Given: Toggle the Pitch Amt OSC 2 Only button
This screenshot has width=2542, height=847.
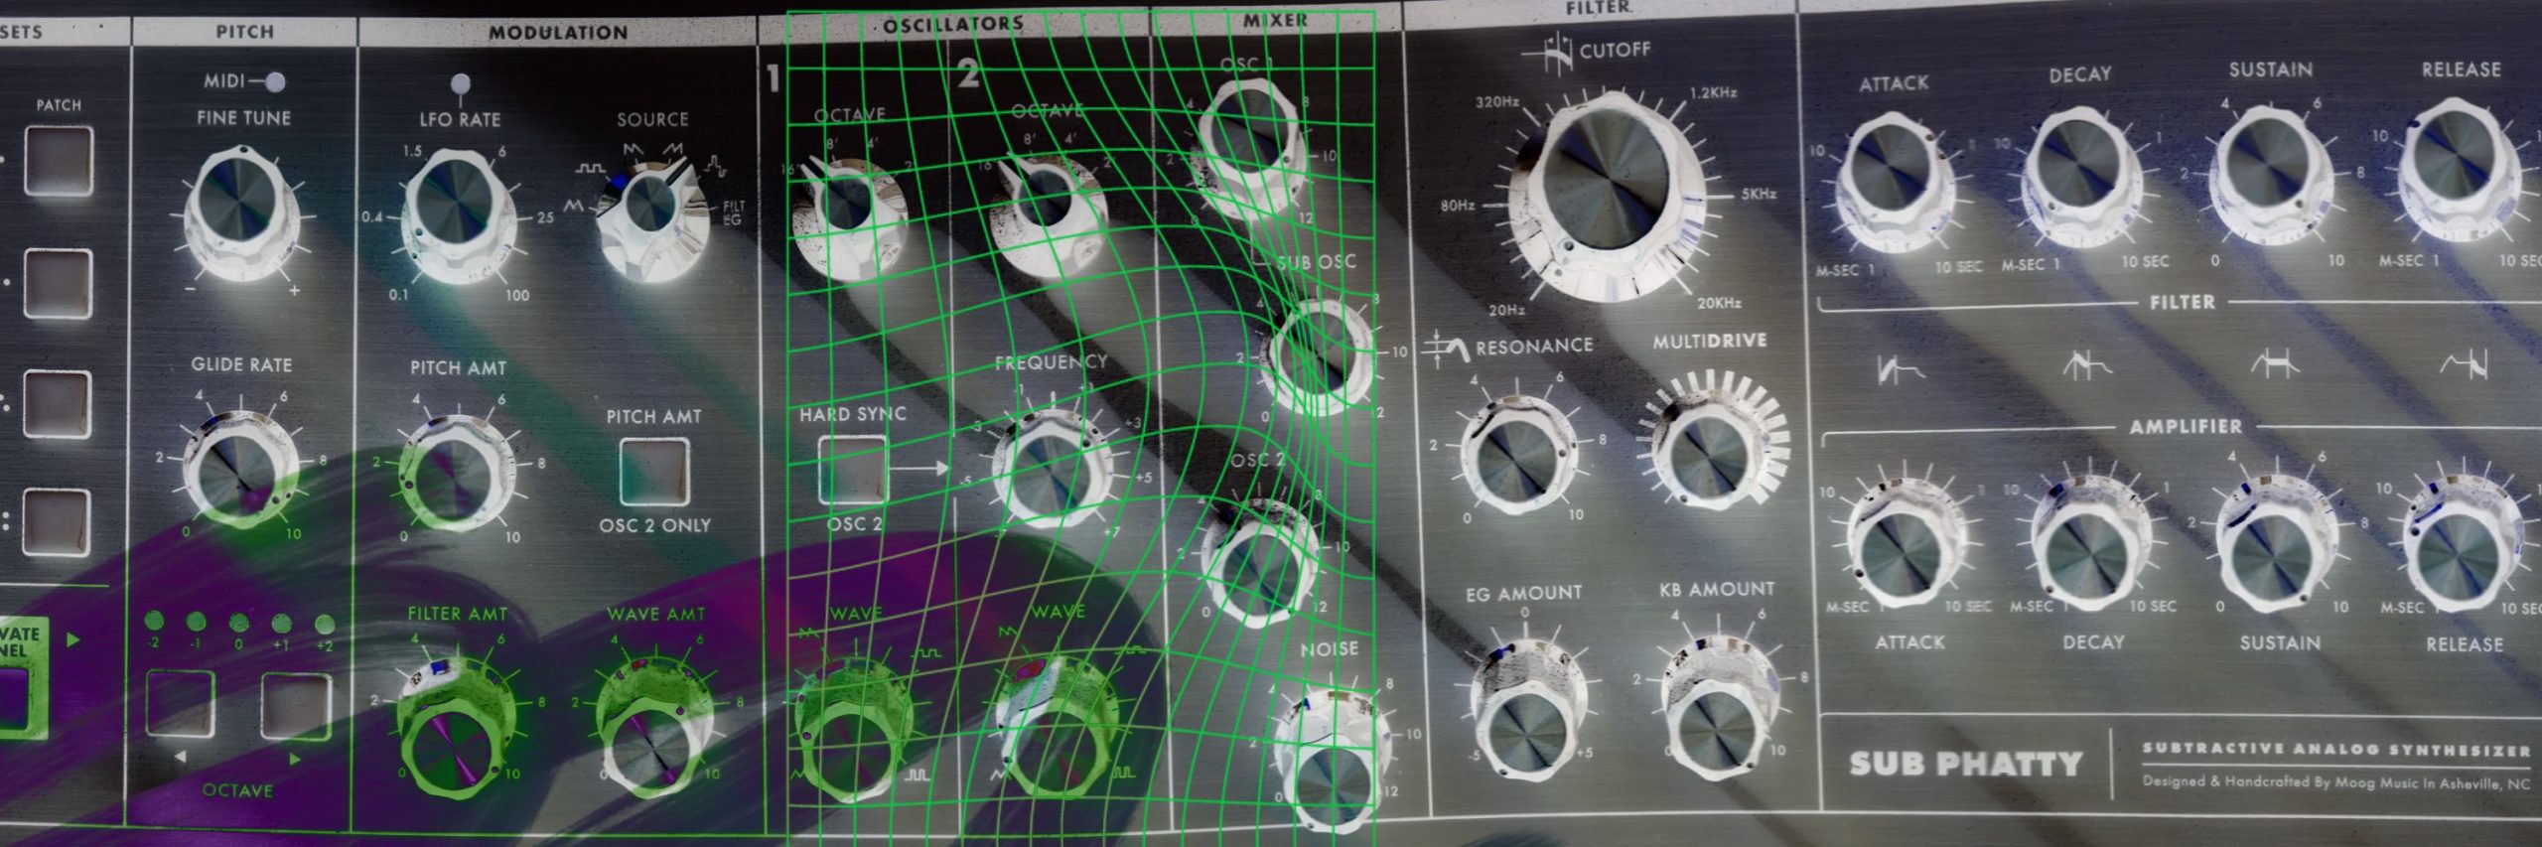Looking at the screenshot, I should pos(654,471).
